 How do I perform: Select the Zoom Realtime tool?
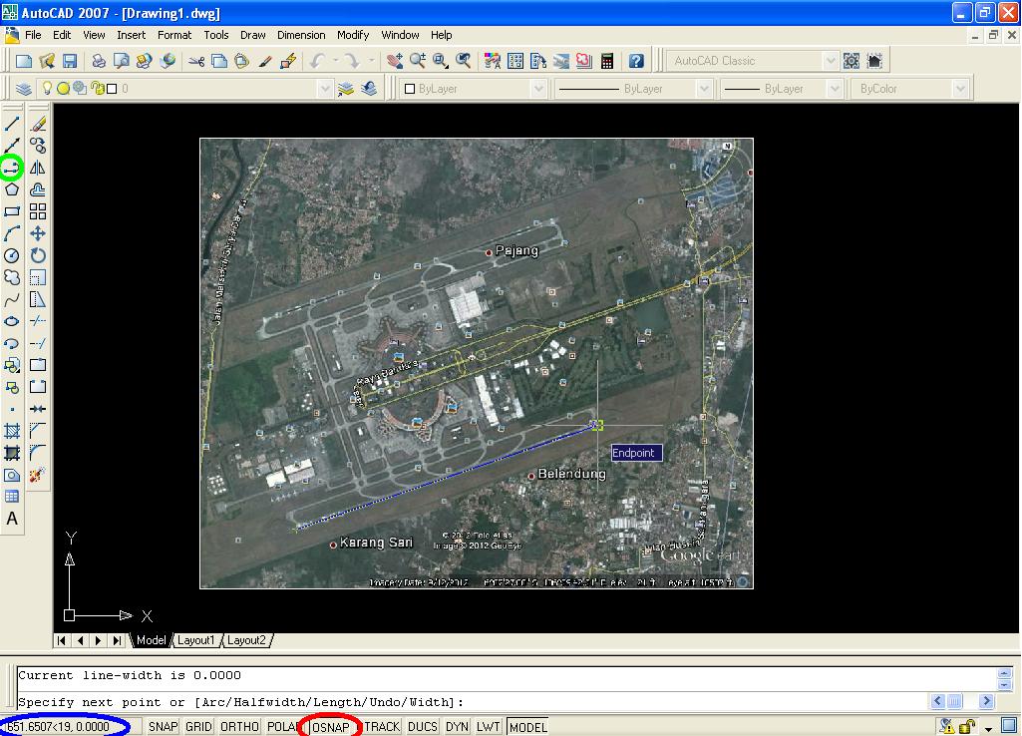click(416, 60)
